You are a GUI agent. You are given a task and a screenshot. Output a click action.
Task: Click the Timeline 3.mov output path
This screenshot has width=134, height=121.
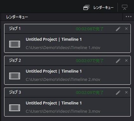(x=63, y=111)
